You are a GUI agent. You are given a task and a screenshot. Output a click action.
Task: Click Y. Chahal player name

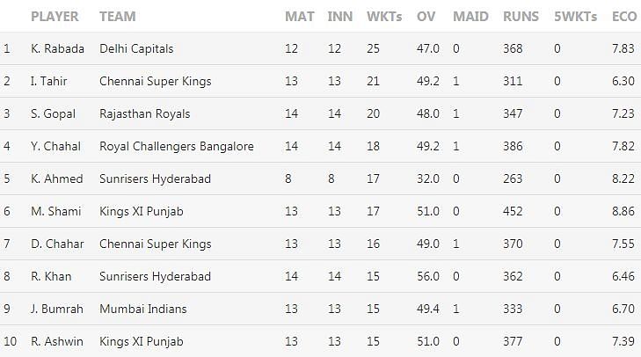[56, 146]
